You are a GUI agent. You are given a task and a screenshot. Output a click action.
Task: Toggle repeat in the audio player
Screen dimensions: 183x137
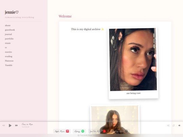coord(174,125)
